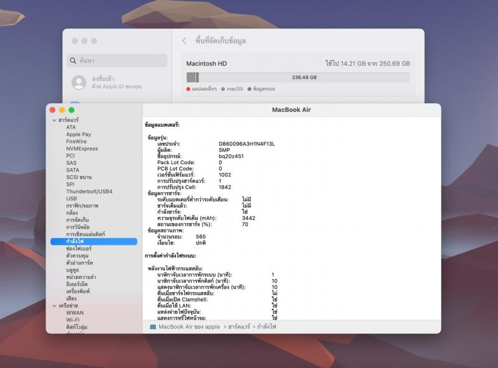Show บลูทูธ information
498x368 pixels.
[x=72, y=270]
